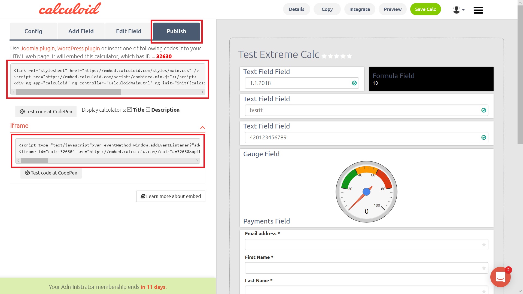Switch to the Config tab

pyautogui.click(x=33, y=31)
